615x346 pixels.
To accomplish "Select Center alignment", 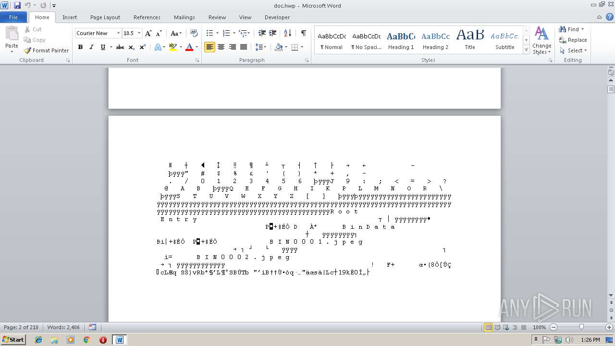I will 221,47.
